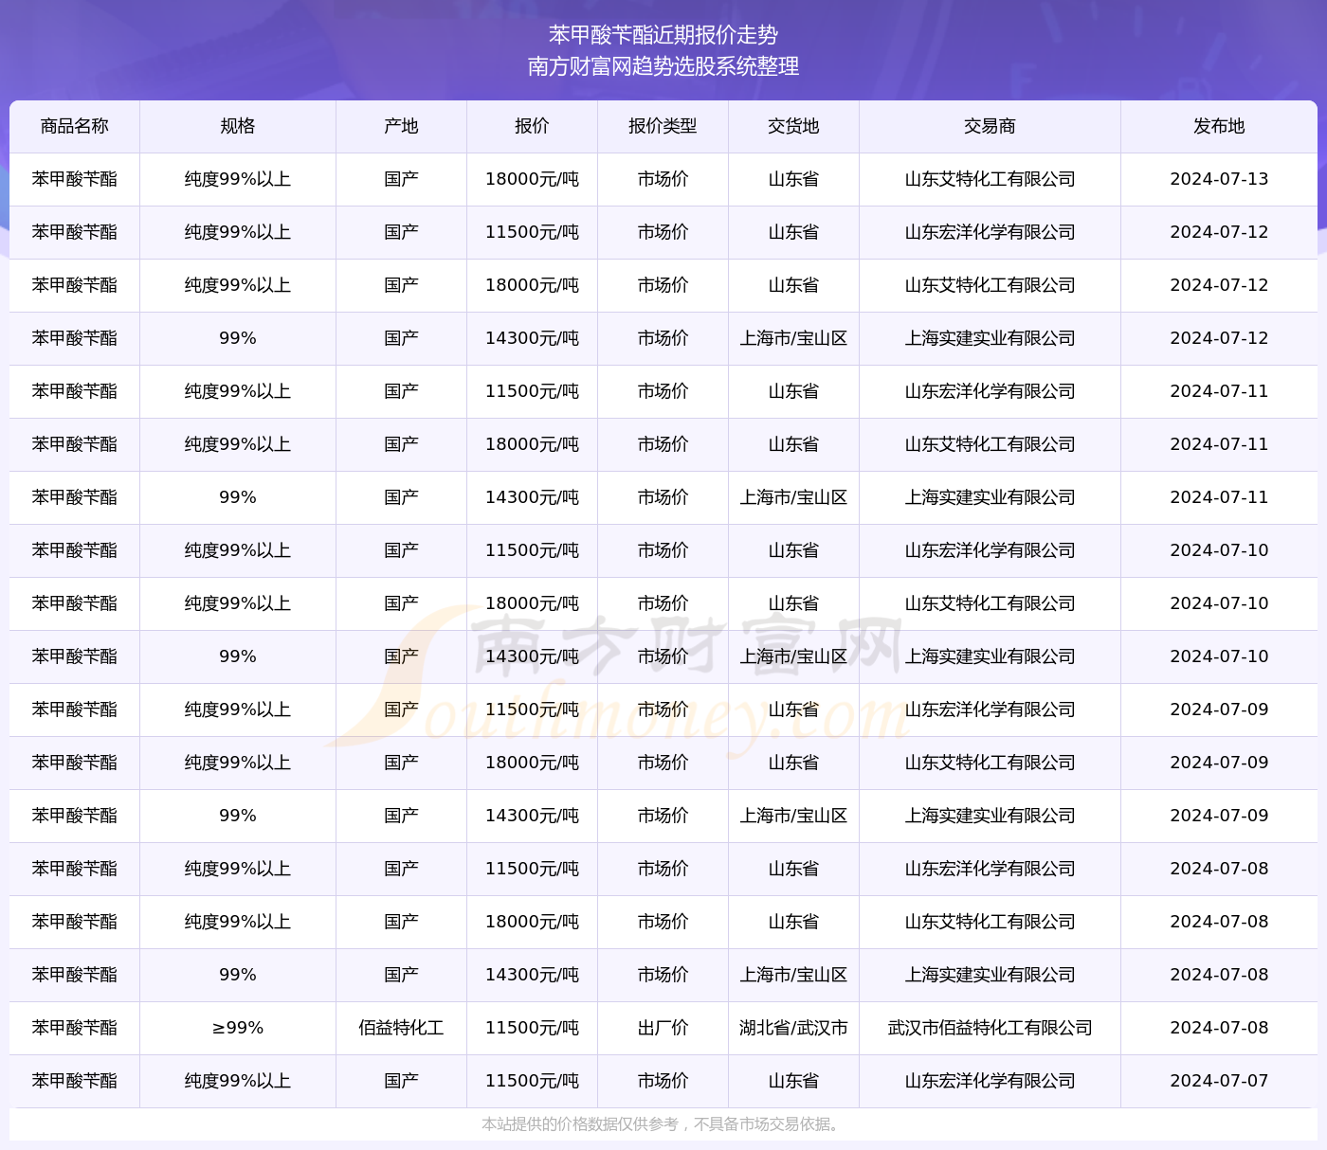Click the 出厂价 quote type cell

(x=663, y=1028)
